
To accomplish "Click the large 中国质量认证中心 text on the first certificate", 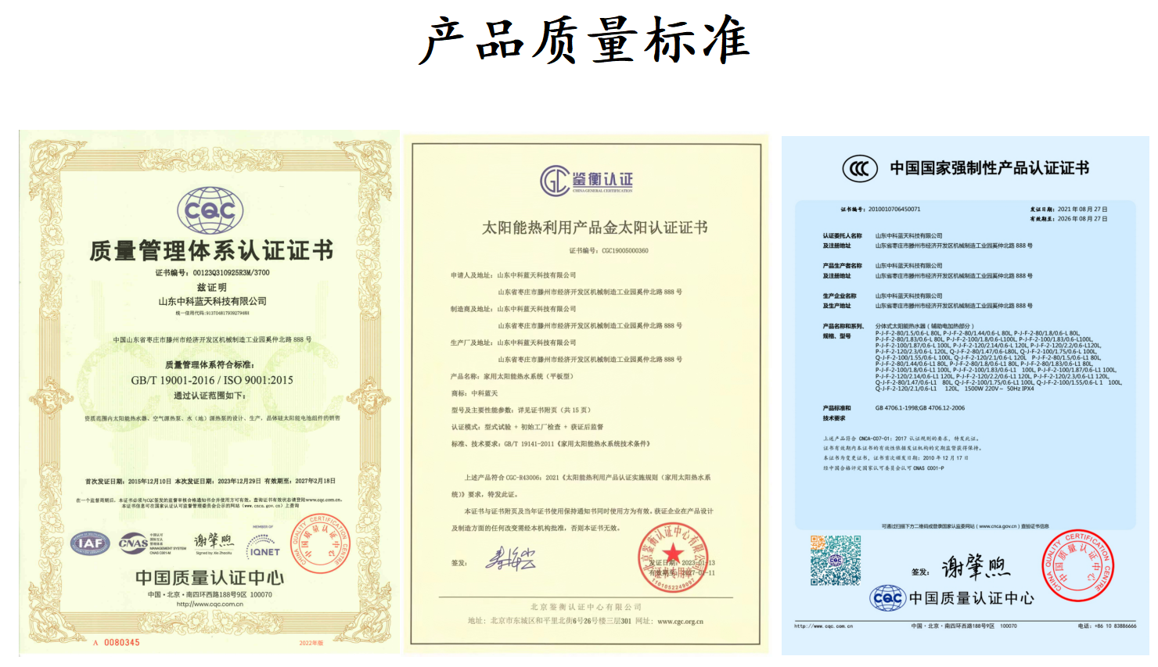I will (210, 578).
